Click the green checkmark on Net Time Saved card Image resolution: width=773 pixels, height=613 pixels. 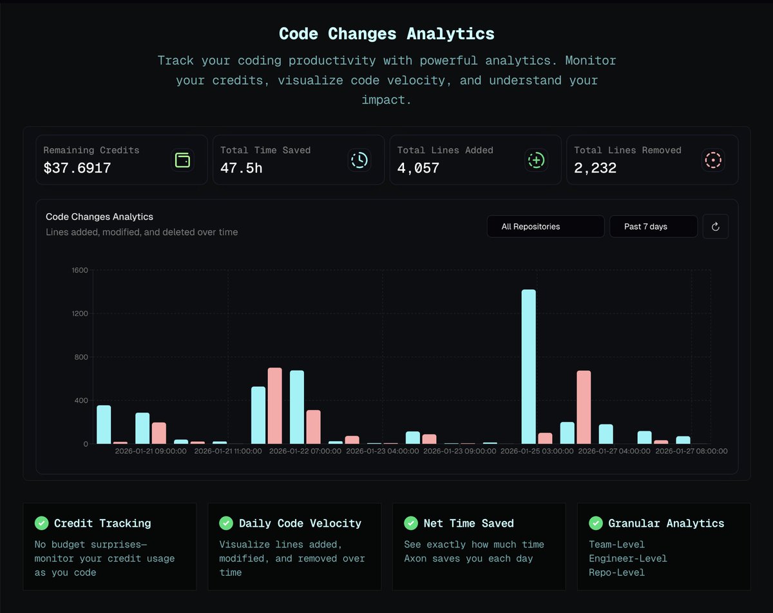click(411, 523)
